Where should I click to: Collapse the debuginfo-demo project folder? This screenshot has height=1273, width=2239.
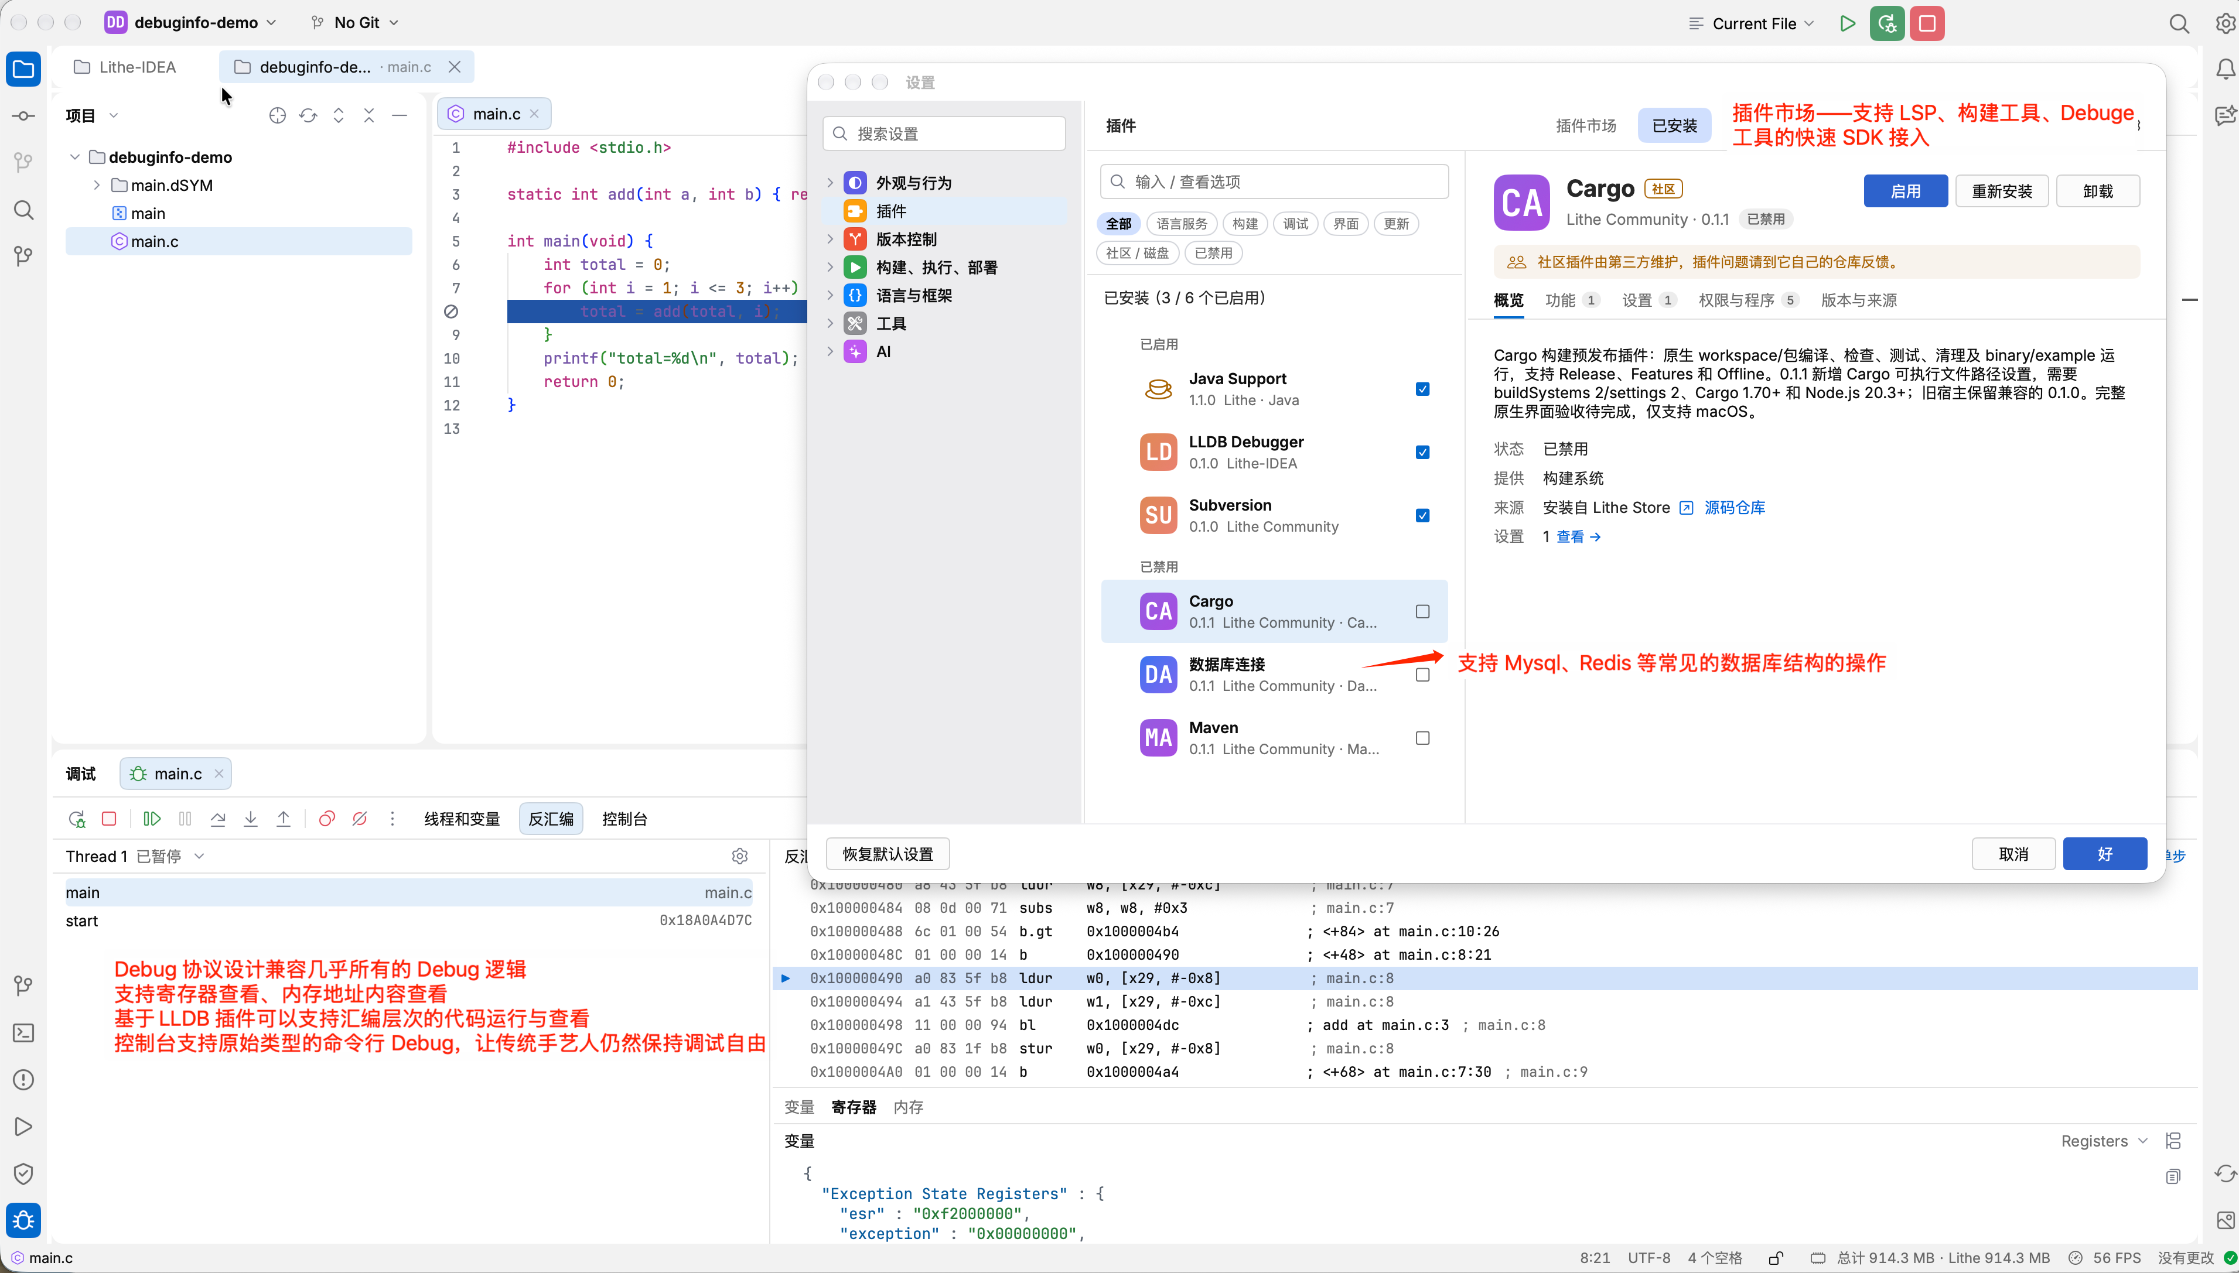point(74,158)
